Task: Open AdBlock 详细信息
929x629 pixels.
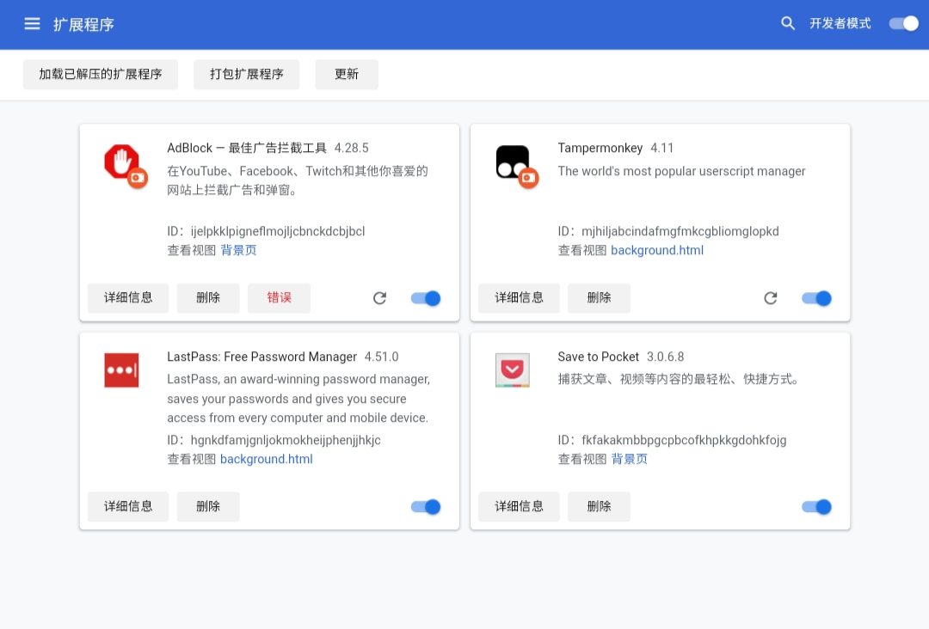Action: 128,297
